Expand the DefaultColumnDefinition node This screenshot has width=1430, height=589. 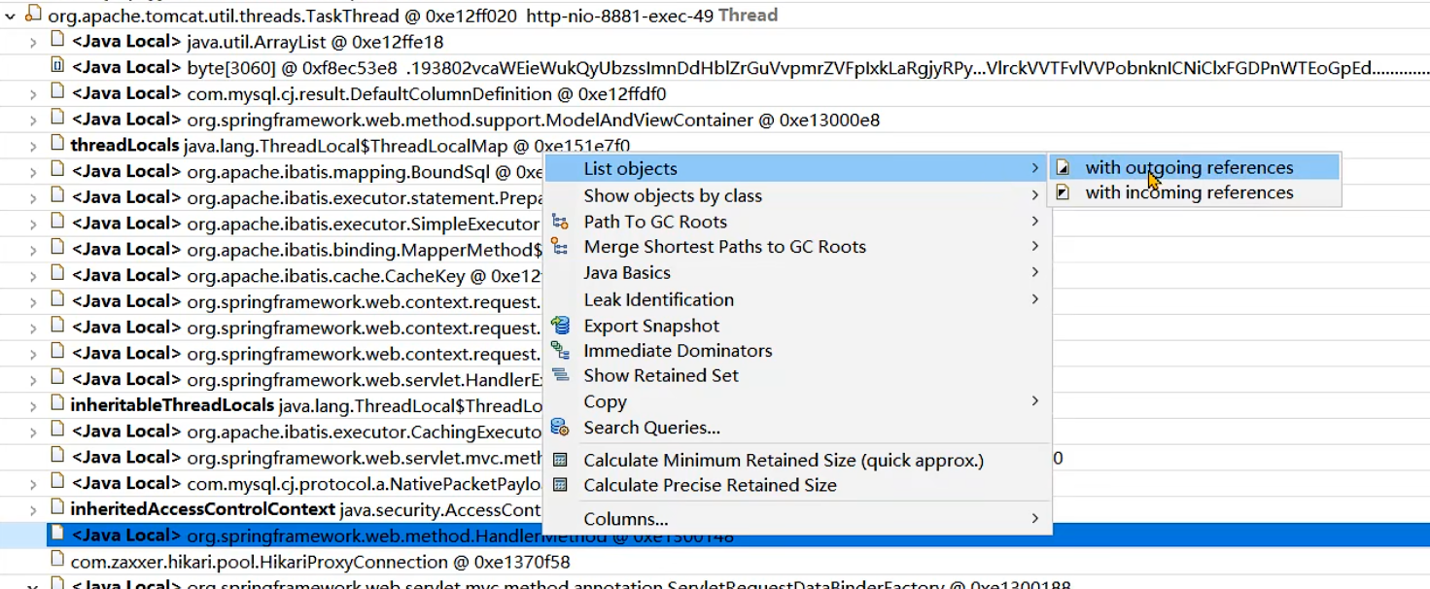pos(33,94)
